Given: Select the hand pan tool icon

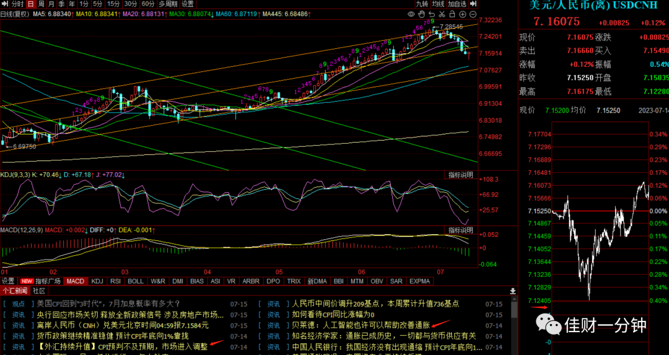Looking at the screenshot, I should point(422,14).
